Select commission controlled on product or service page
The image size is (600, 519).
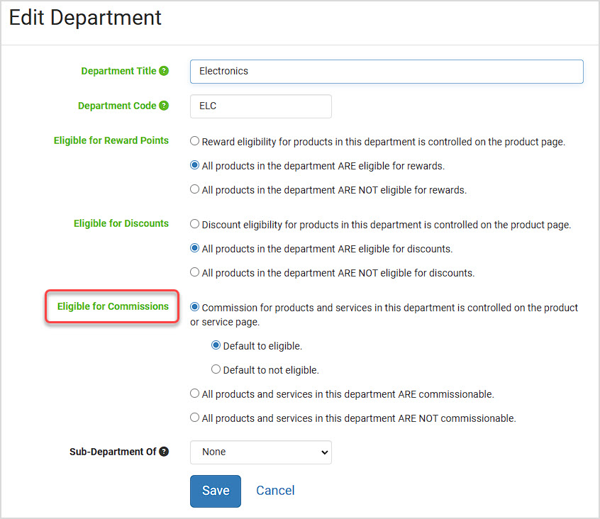point(195,307)
